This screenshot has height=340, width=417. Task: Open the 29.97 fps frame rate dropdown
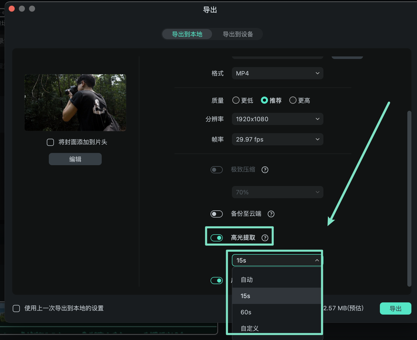tap(277, 139)
